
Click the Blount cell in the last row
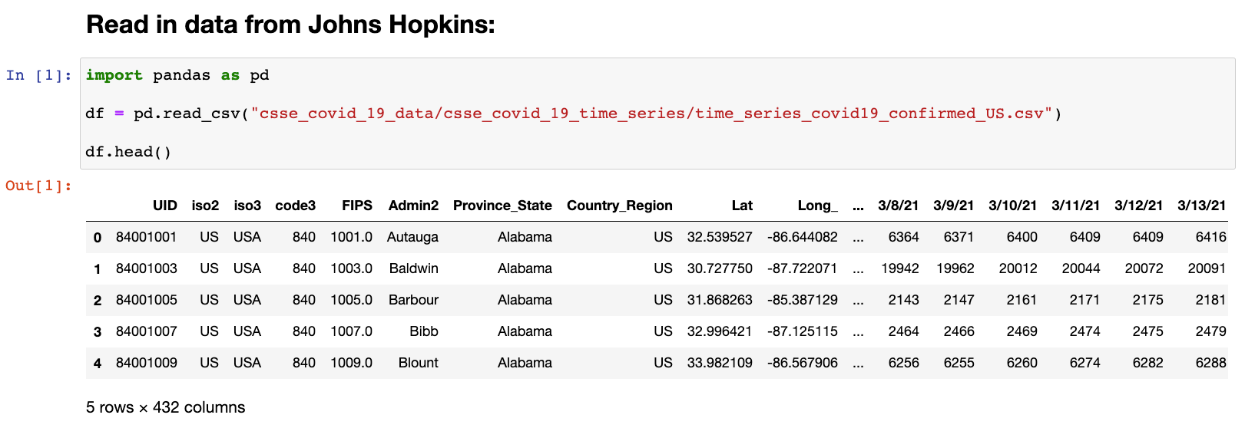coord(418,363)
